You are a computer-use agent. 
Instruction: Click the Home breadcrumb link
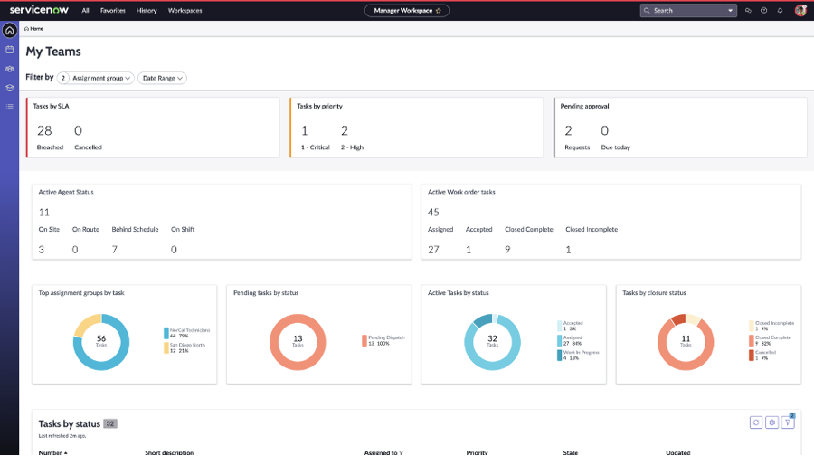click(36, 29)
